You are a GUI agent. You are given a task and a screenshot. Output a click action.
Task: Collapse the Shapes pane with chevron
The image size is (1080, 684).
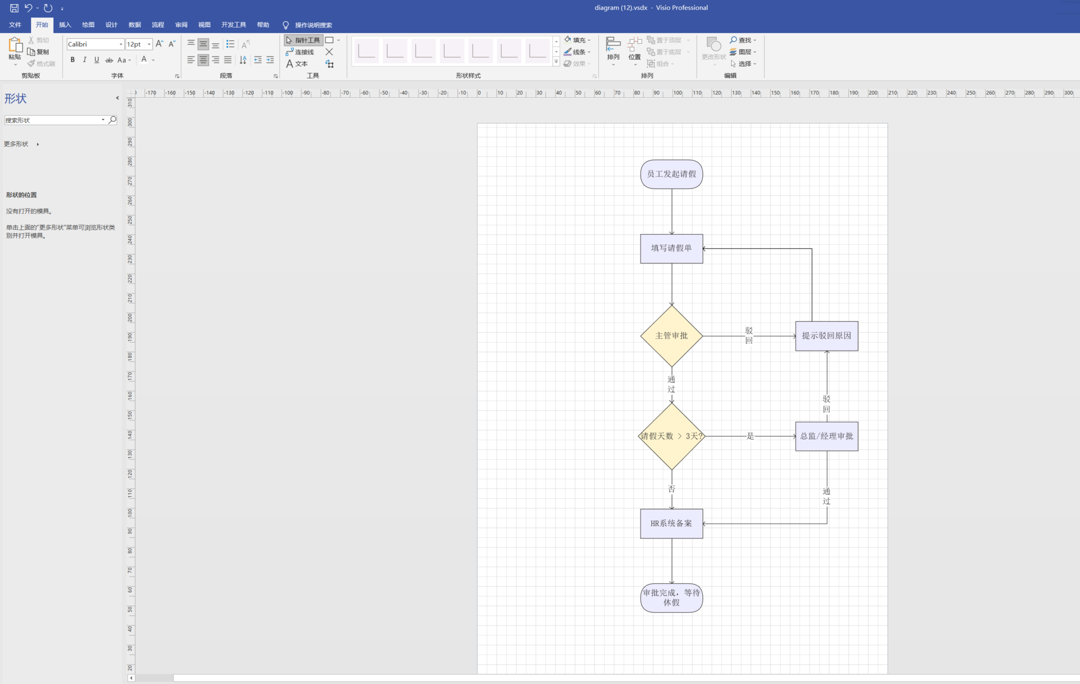118,98
